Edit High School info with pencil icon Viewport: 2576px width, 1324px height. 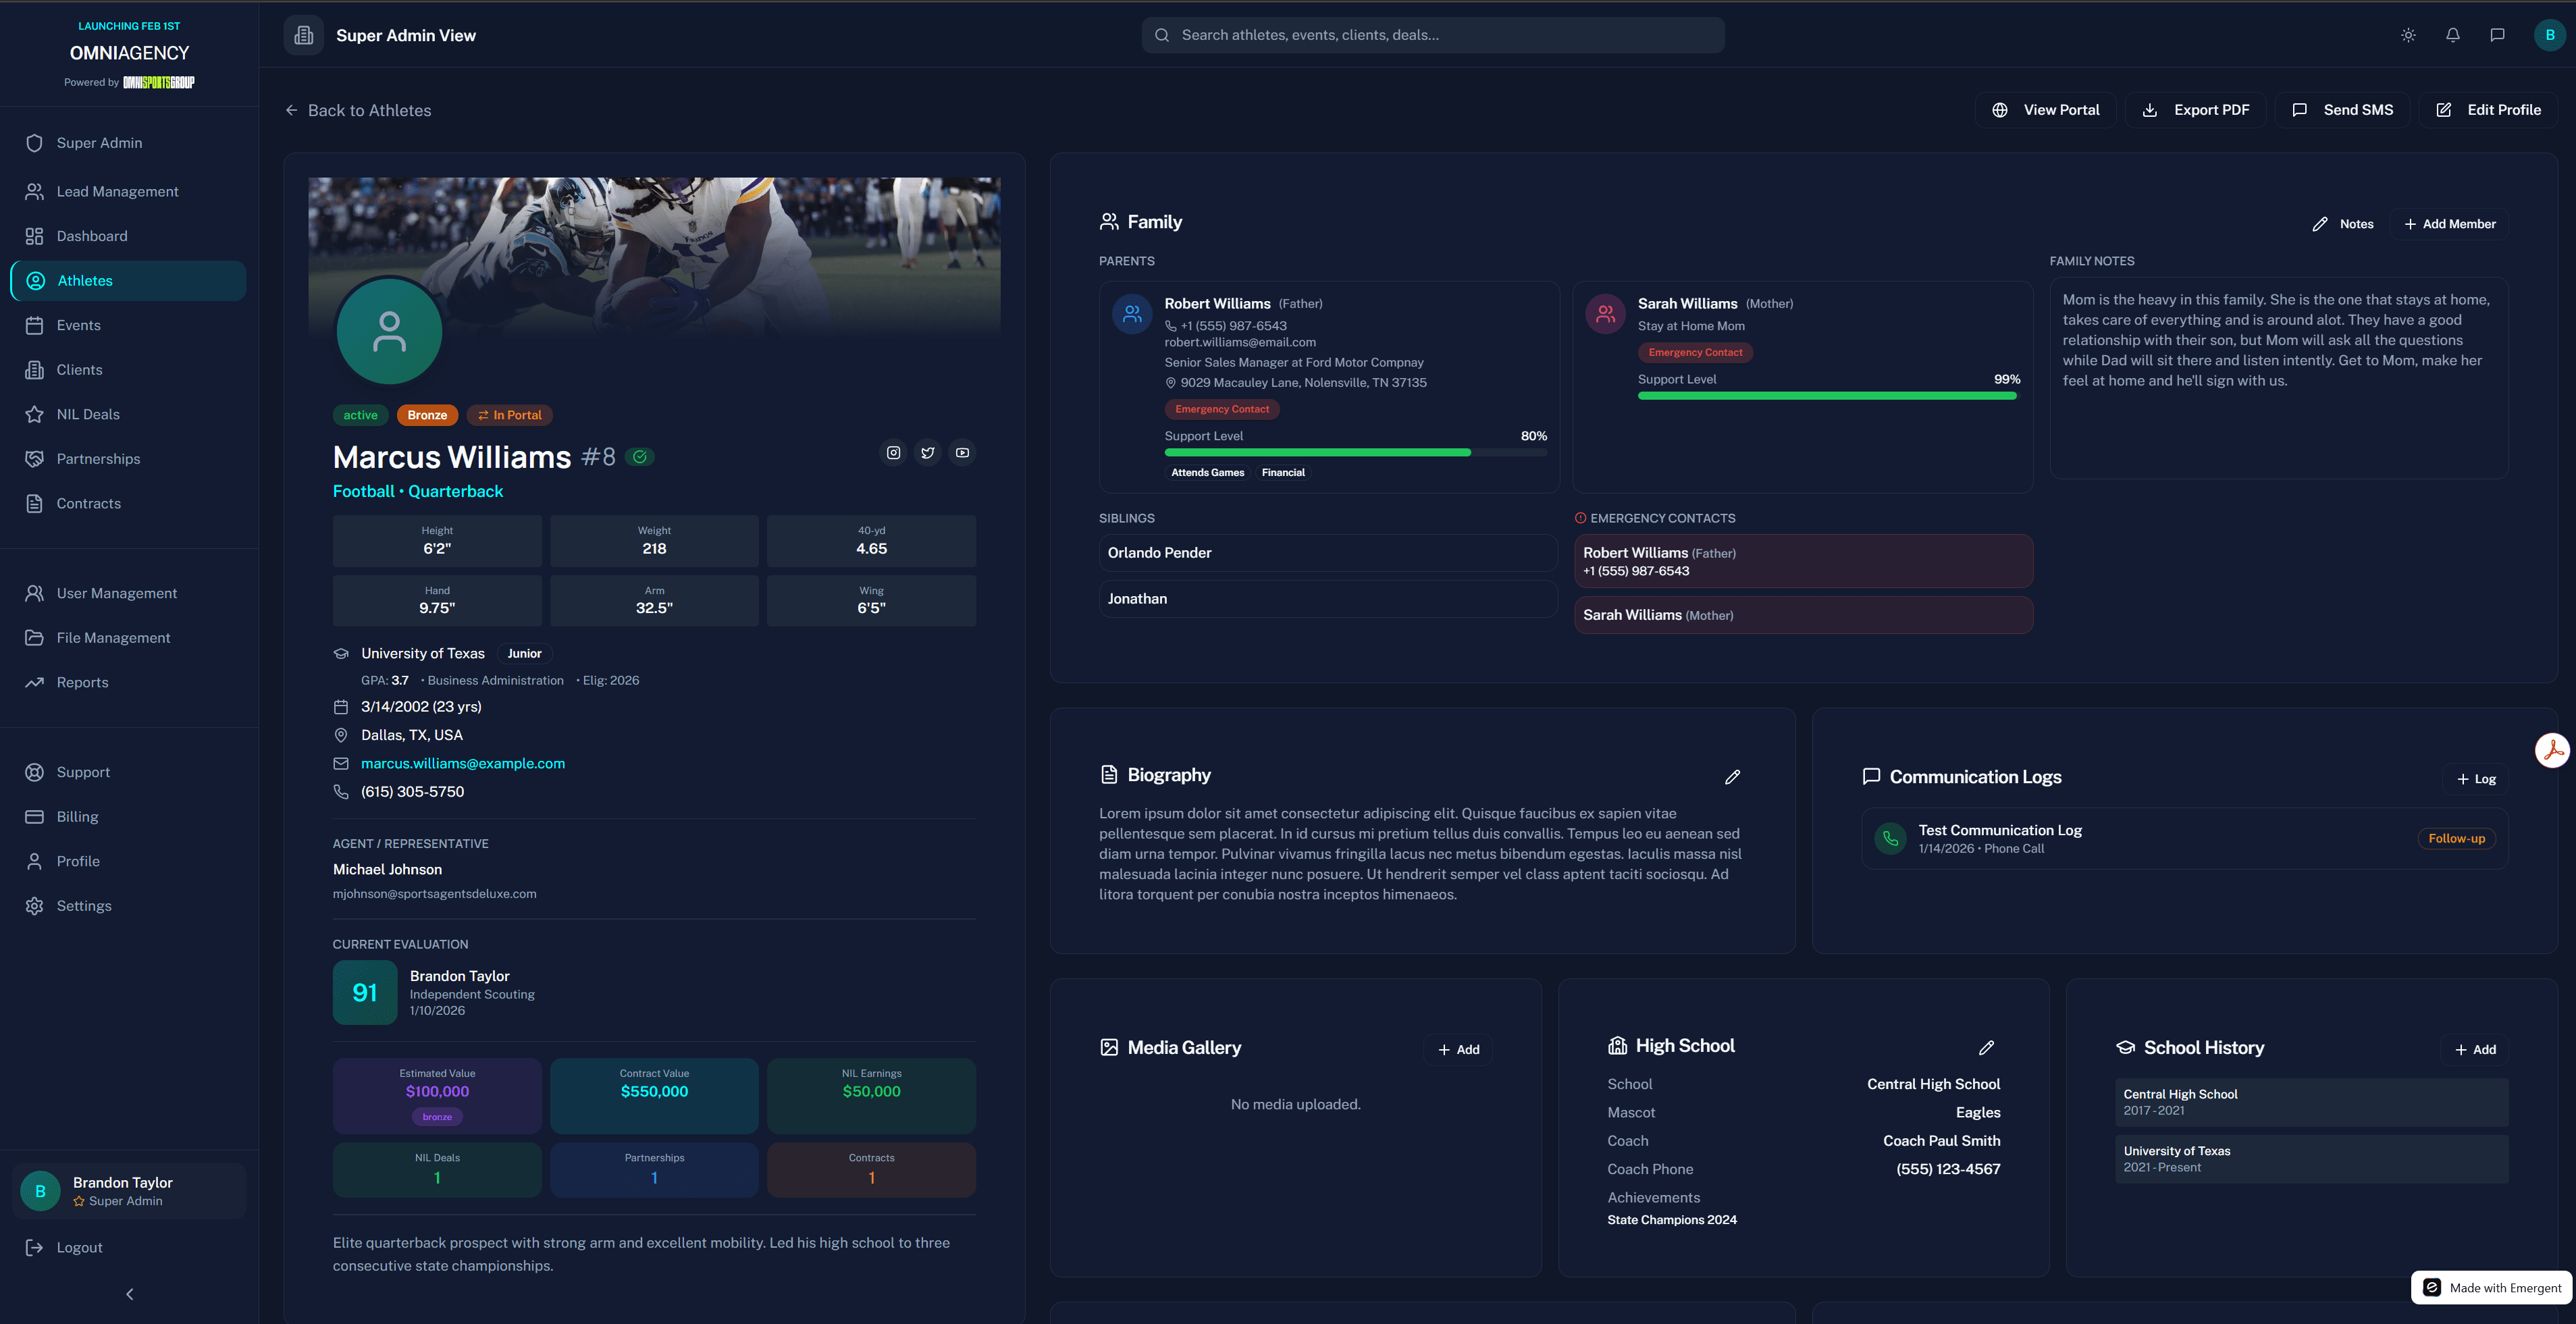tap(1986, 1048)
